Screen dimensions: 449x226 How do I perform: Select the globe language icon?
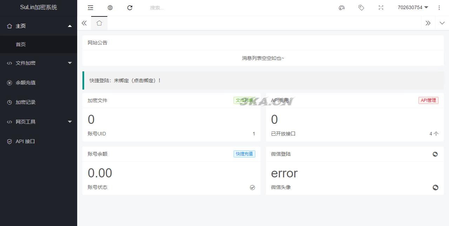(110, 8)
